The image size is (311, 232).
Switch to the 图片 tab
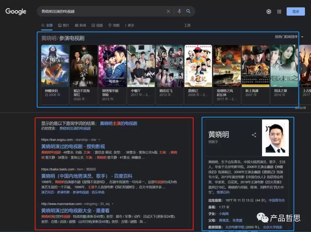click(x=64, y=25)
